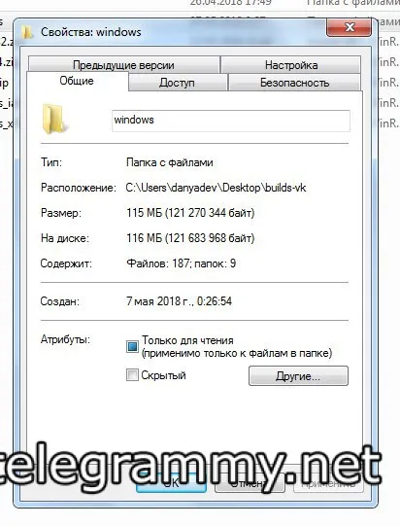The image size is (400, 526).
Task: Click the Отмена button
Action: [x=250, y=483]
